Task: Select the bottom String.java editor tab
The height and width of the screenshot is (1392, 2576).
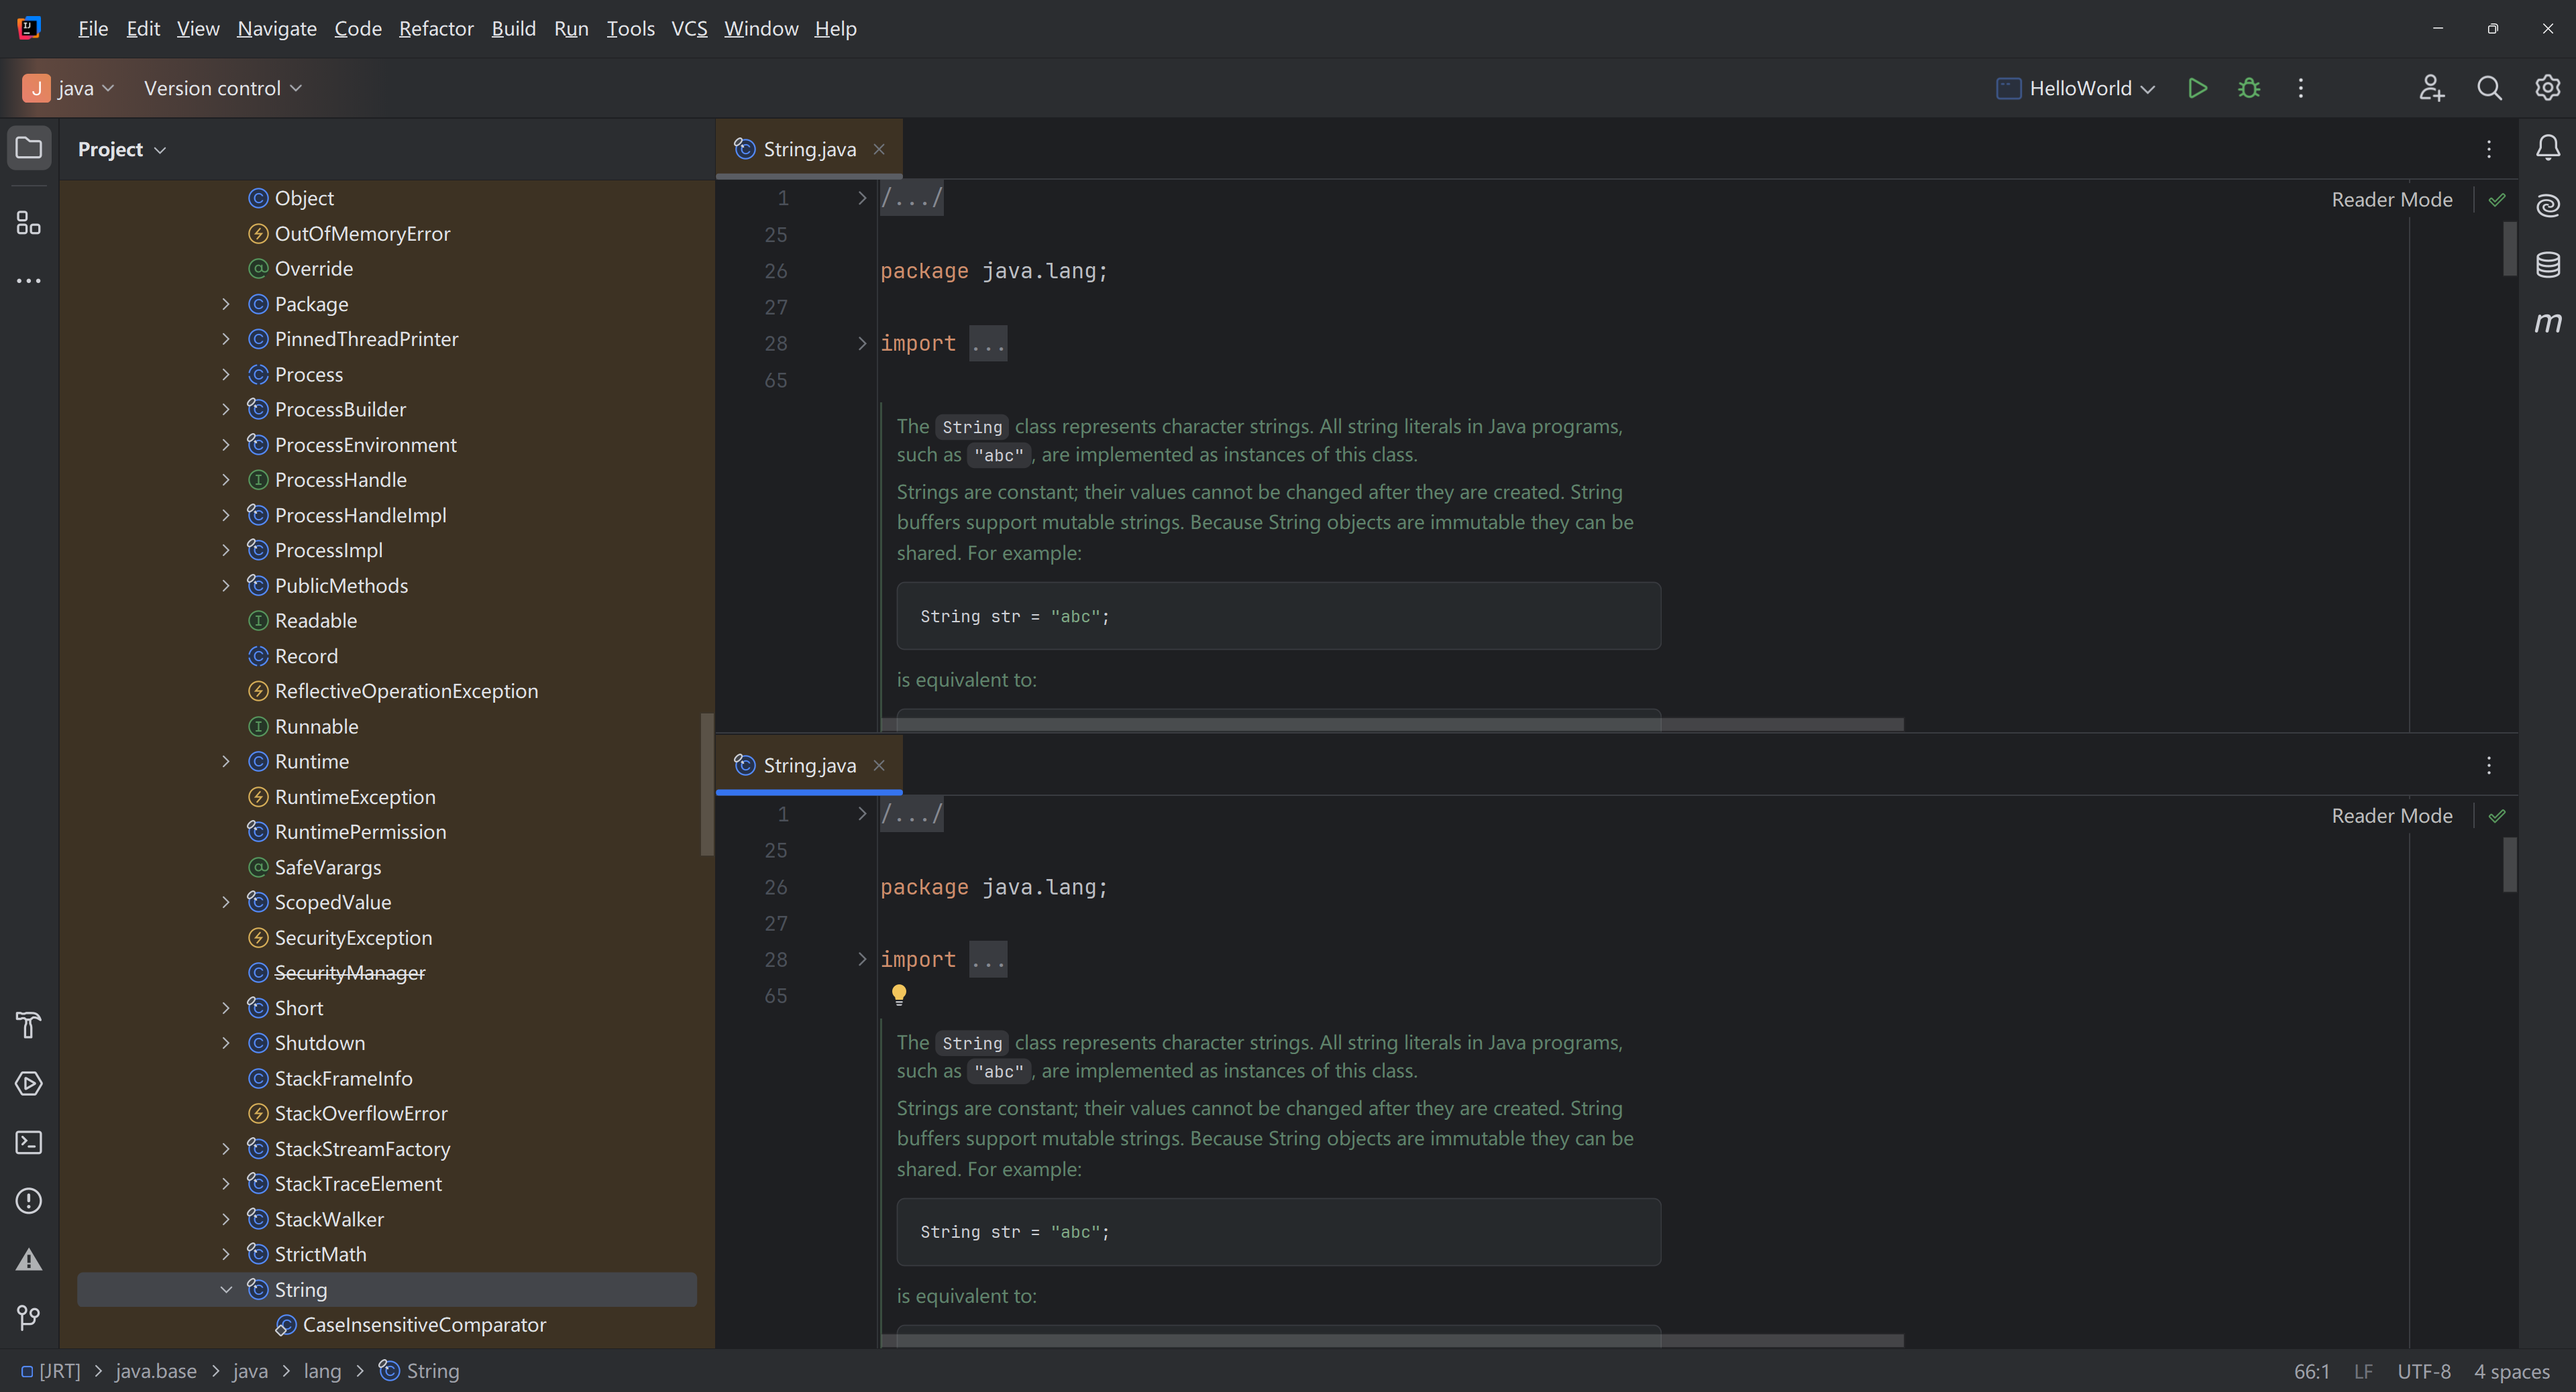Action: pyautogui.click(x=808, y=766)
